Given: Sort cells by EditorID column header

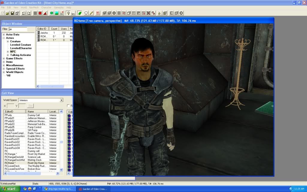Looking at the screenshot, I should point(15,112).
